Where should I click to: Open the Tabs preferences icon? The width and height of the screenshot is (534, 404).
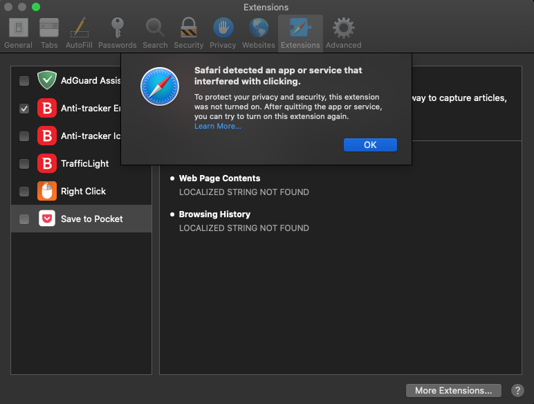tap(49, 27)
